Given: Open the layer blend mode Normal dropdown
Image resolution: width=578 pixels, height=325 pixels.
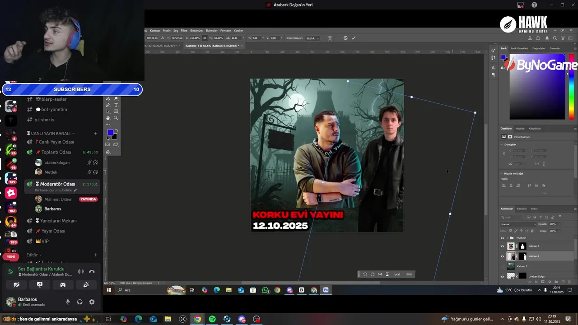Looking at the screenshot, I should pos(518,224).
